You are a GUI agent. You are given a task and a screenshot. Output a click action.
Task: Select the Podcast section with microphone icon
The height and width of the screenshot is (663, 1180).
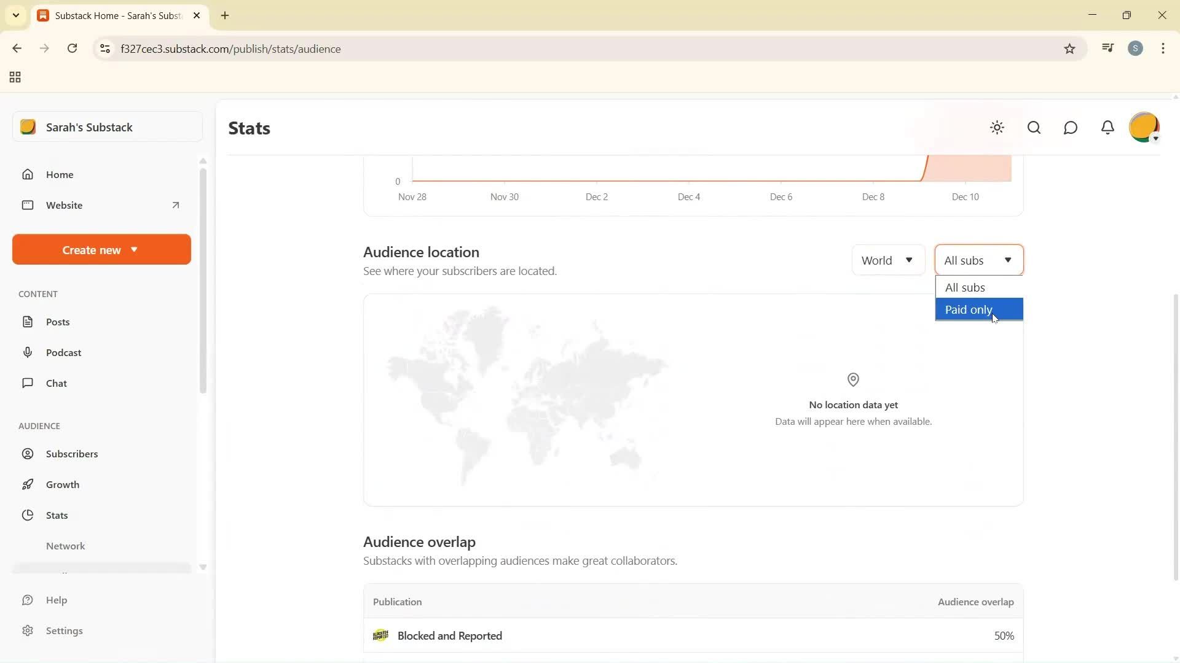64,352
